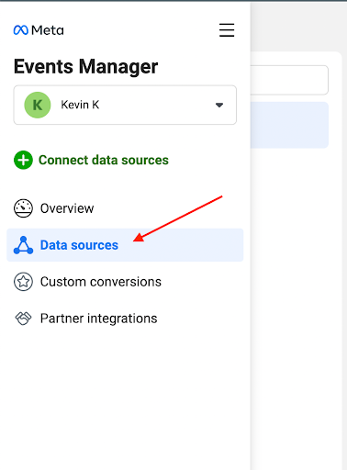Click the green K avatar
This screenshot has height=470, width=347.
point(38,105)
